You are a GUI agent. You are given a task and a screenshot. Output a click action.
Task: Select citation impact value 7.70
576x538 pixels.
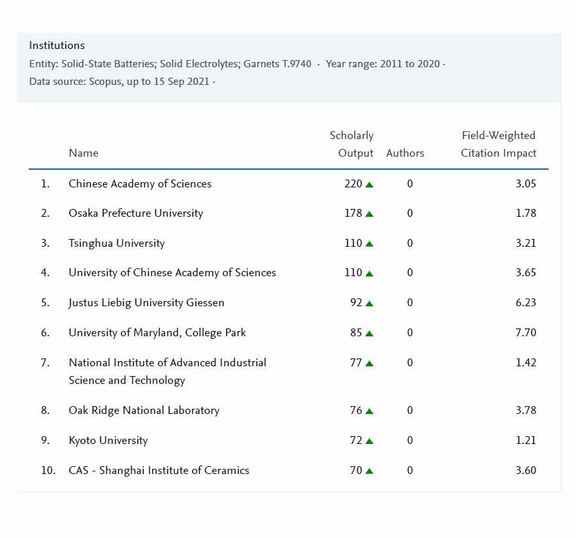pyautogui.click(x=526, y=333)
